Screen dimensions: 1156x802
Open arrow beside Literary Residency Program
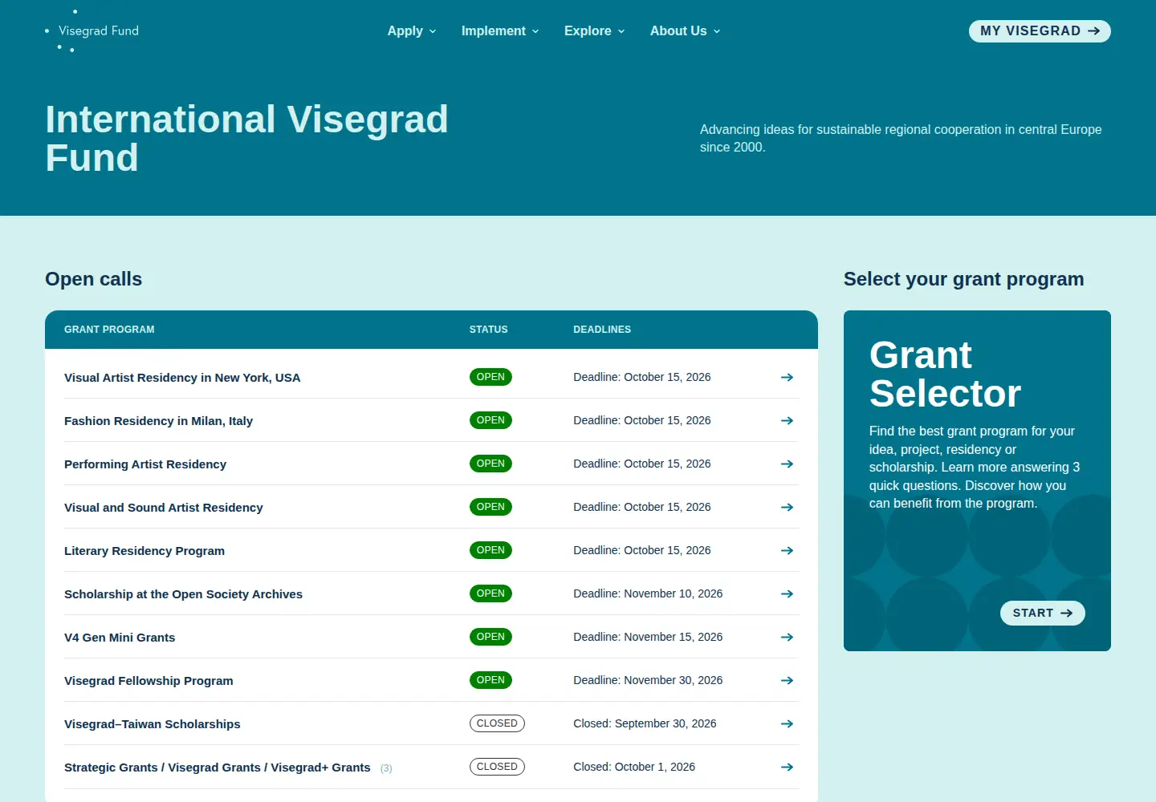(x=787, y=550)
